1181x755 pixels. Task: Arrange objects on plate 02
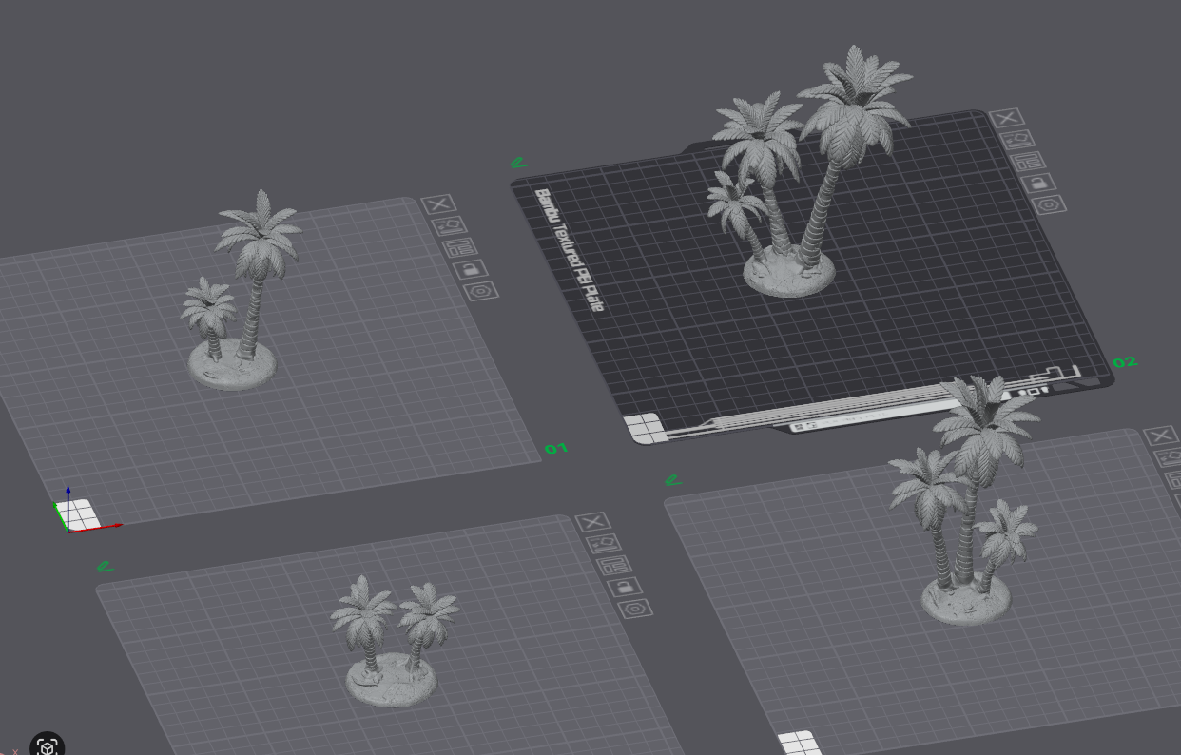(x=1028, y=161)
